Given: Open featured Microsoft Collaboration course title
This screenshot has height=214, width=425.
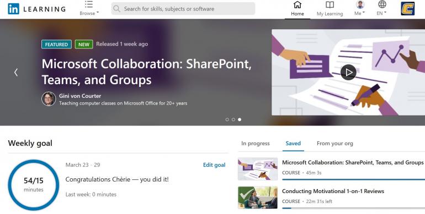Looking at the screenshot, I should pos(147,72).
